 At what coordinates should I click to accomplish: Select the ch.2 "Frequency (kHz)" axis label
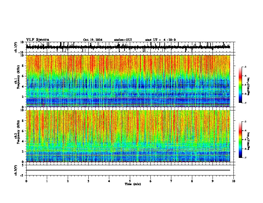[x=18, y=132]
